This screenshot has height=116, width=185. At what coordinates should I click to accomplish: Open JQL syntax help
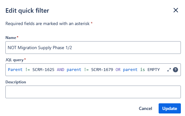pyautogui.click(x=175, y=70)
